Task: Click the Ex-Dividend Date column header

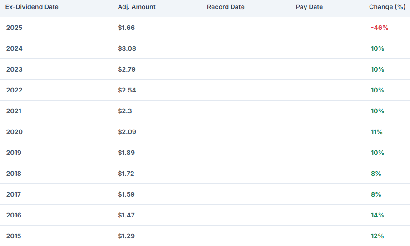Action: 32,7
